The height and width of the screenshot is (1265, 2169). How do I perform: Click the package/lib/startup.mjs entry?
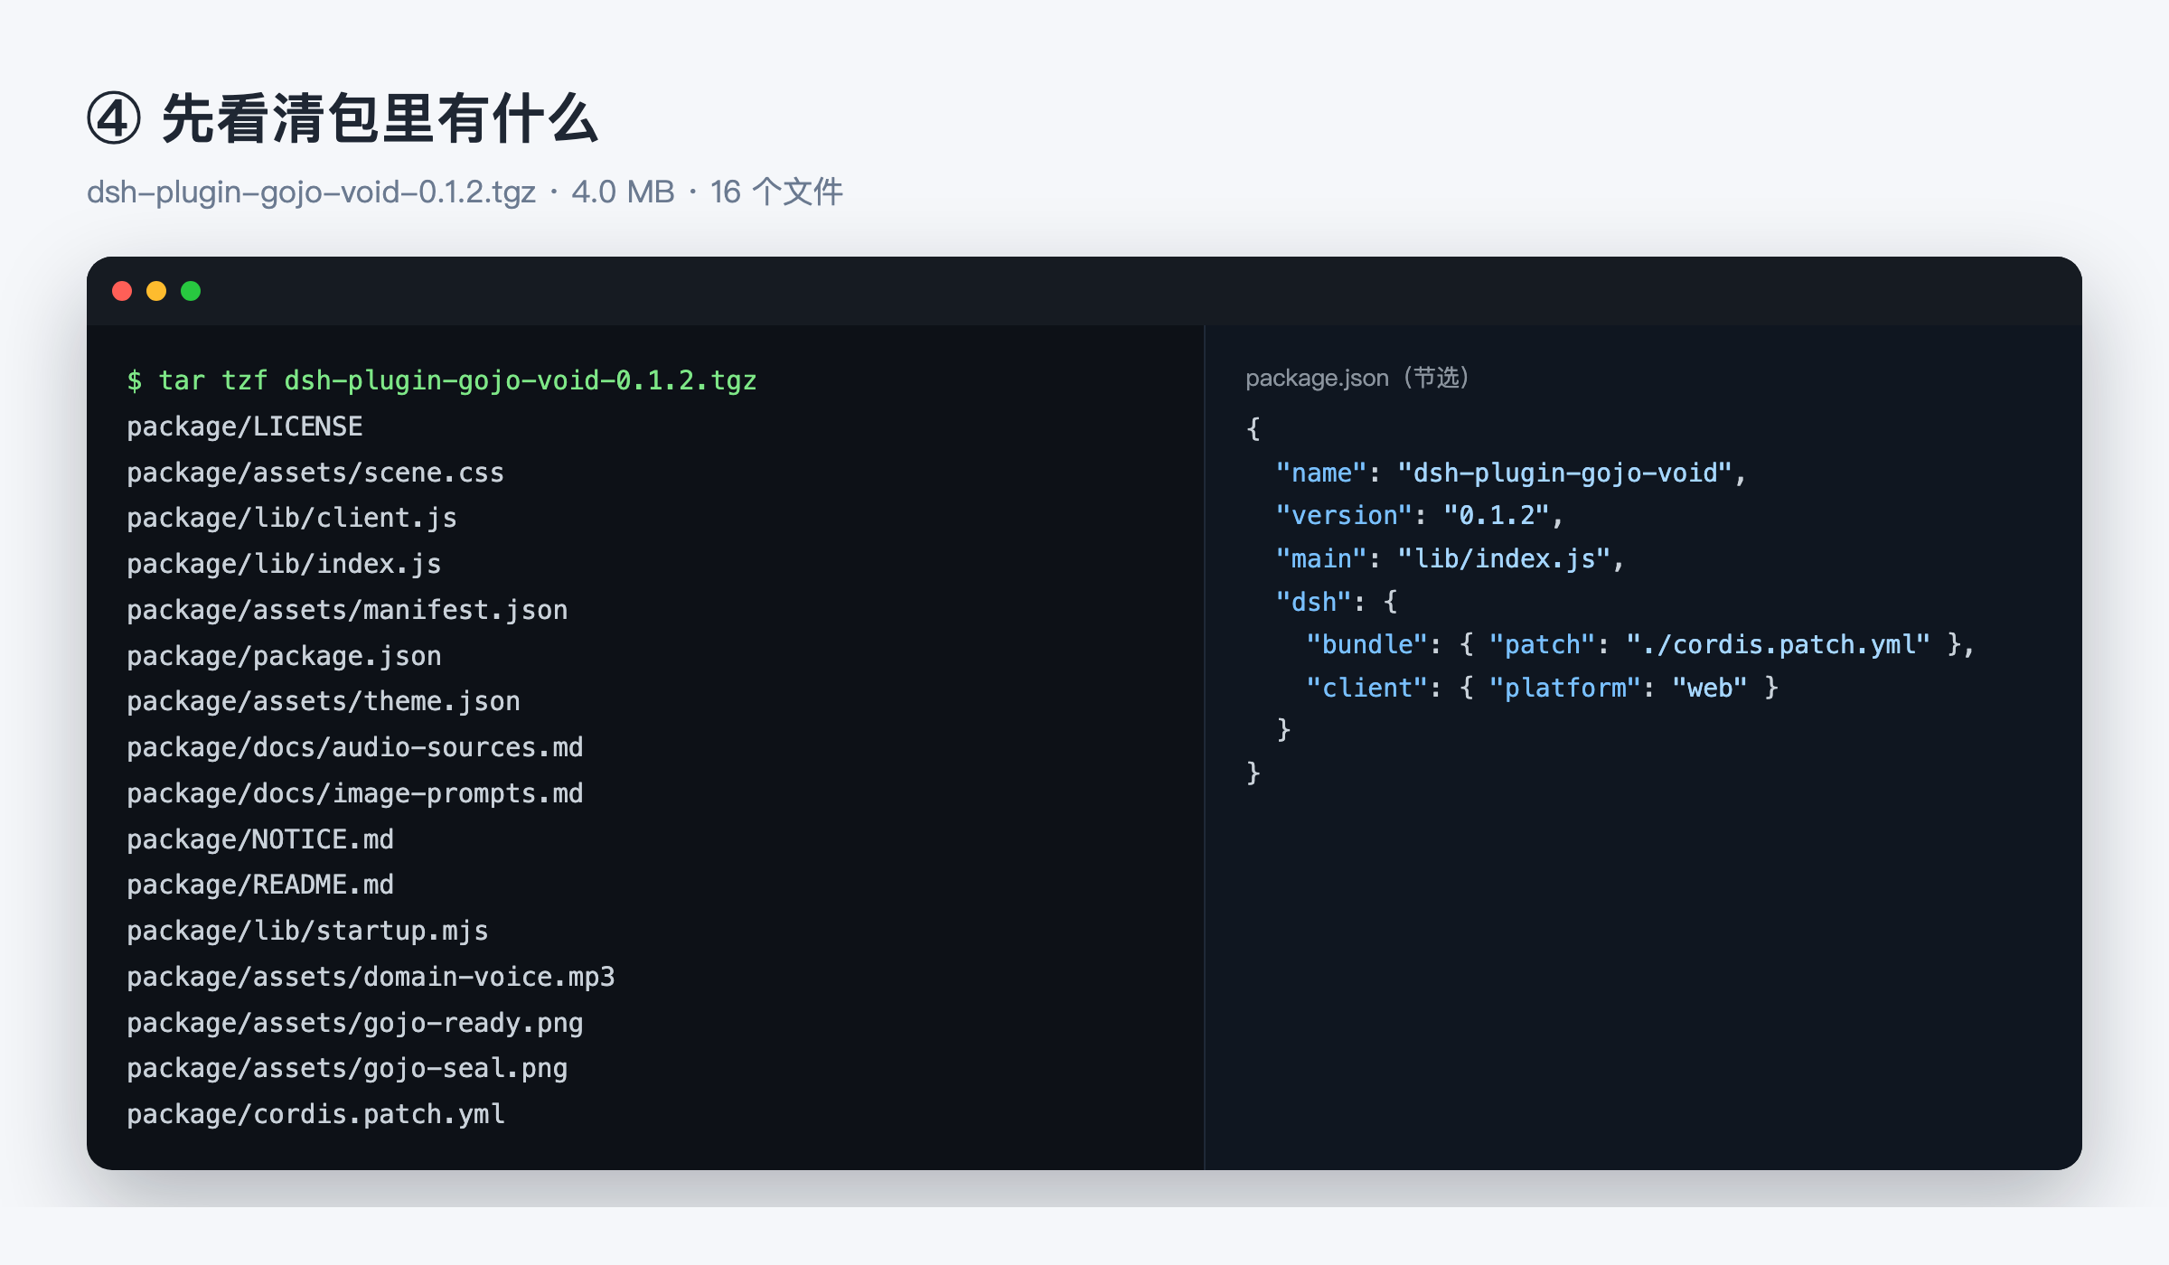(x=307, y=931)
